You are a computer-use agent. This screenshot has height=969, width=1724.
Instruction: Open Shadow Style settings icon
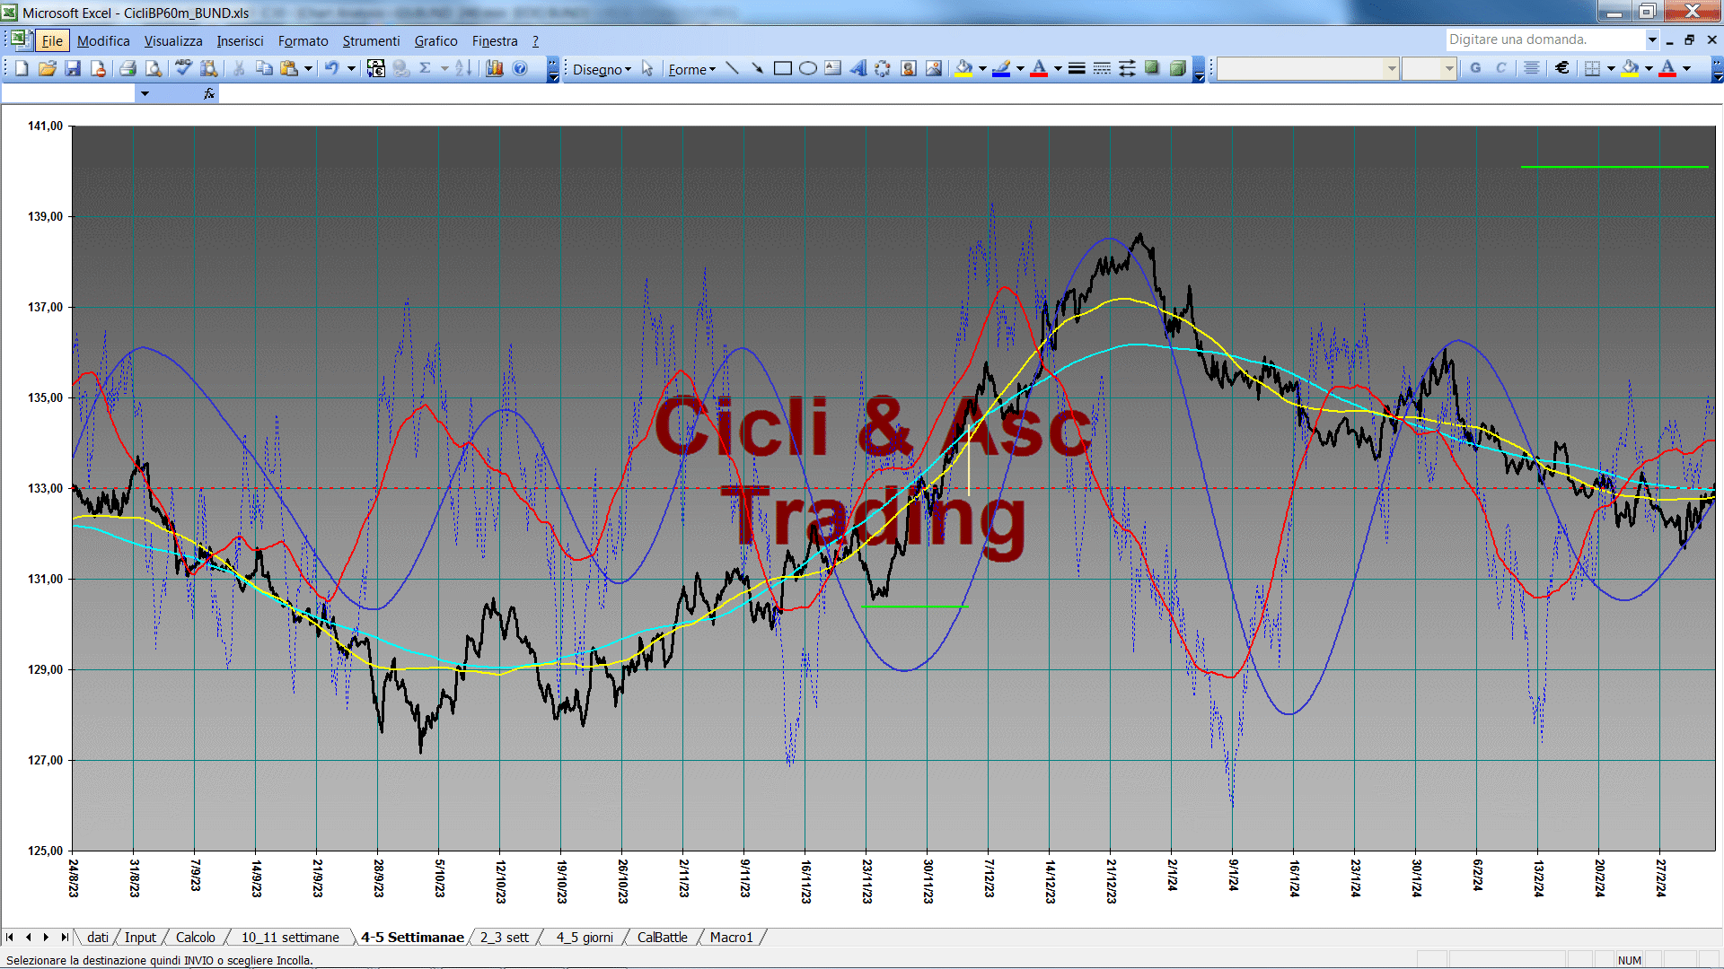point(1152,68)
